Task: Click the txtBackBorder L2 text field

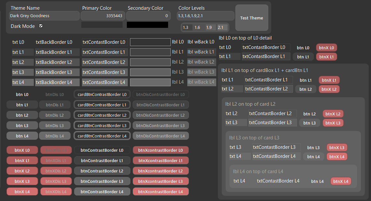Action: [x=57, y=62]
